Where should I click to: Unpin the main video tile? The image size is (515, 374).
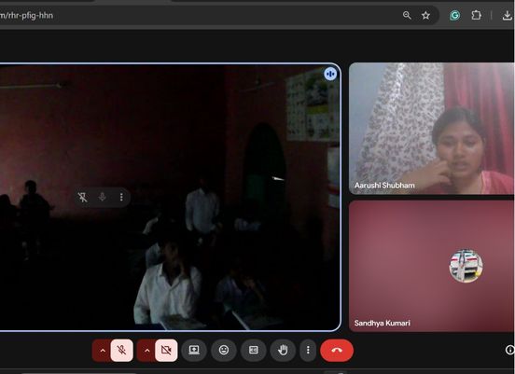pyautogui.click(x=82, y=197)
